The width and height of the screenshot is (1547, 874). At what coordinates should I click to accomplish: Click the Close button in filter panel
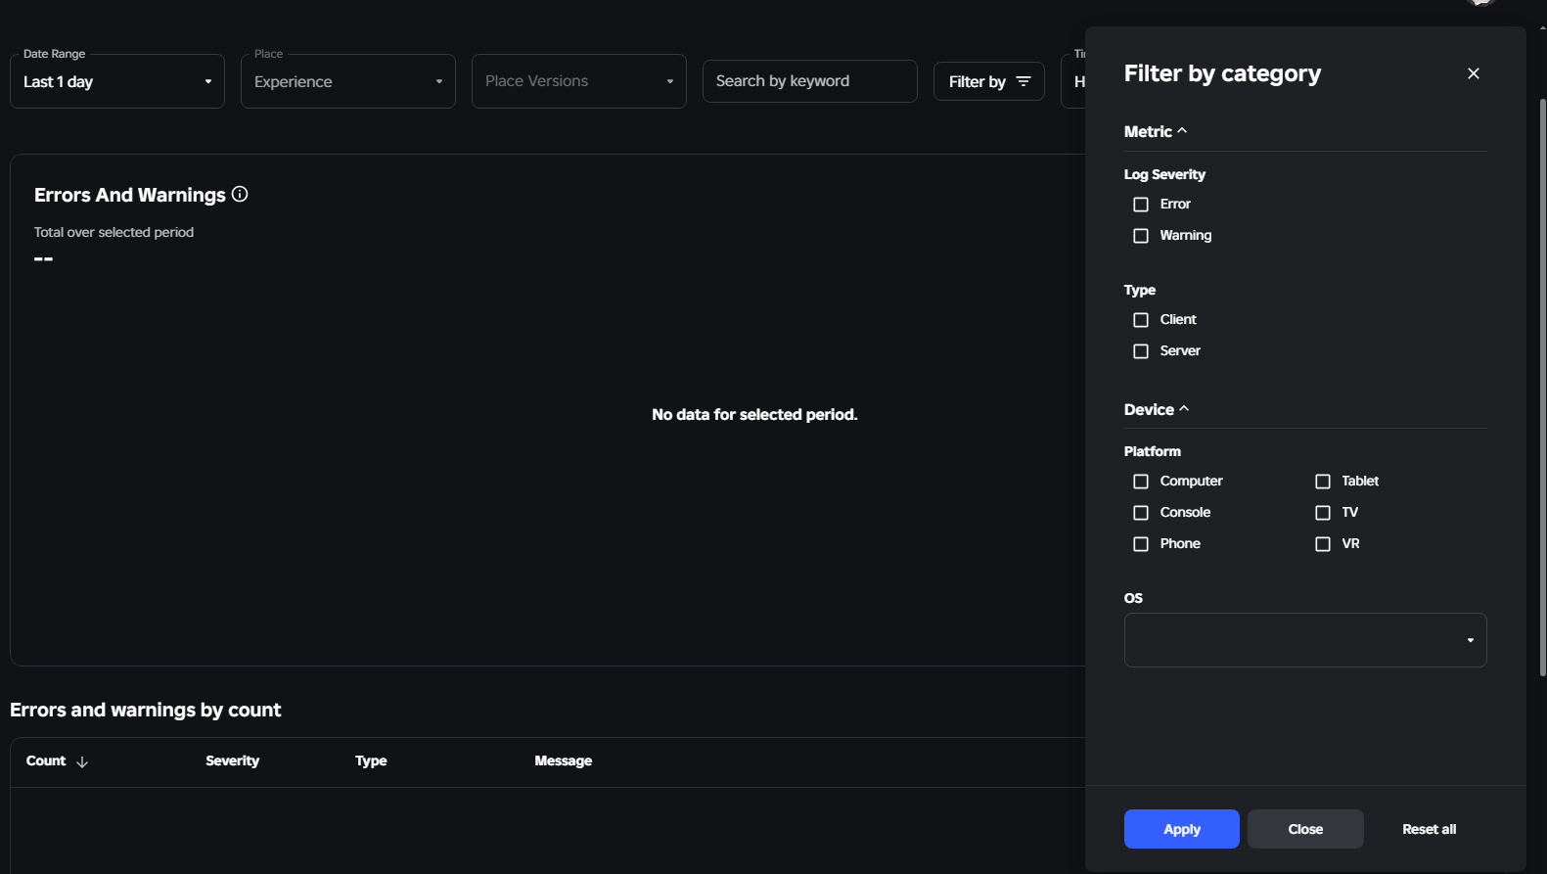1305,829
